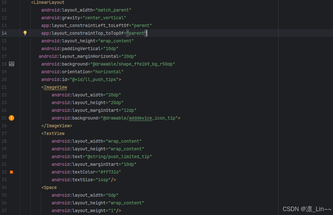The width and height of the screenshot is (333, 215).
Task: Click the <LinearLayout opening tag
Action: click(x=48, y=3)
